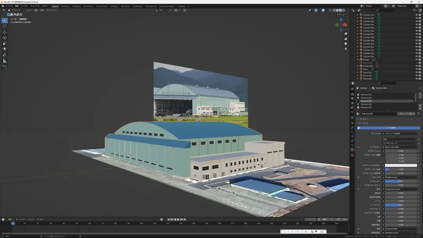The height and width of the screenshot is (238, 423).
Task: Click the blue Z axis on navigation gizmo
Action: pos(341,20)
